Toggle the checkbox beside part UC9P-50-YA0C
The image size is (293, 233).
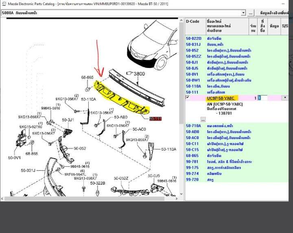point(187,98)
